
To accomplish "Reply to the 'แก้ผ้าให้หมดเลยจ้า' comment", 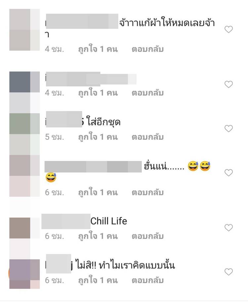I will click(x=147, y=49).
